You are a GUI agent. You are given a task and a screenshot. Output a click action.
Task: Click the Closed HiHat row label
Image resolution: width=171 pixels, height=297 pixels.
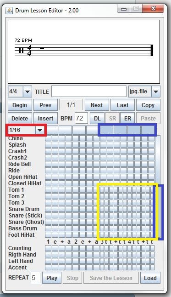click(x=25, y=183)
